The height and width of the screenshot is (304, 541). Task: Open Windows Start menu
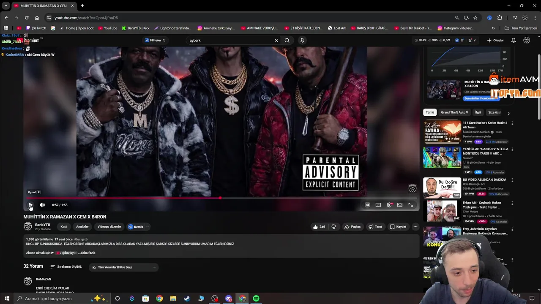click(x=7, y=299)
